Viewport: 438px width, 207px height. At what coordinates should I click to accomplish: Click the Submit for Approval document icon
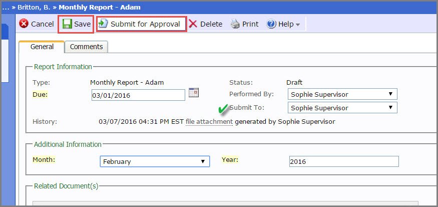click(x=103, y=24)
